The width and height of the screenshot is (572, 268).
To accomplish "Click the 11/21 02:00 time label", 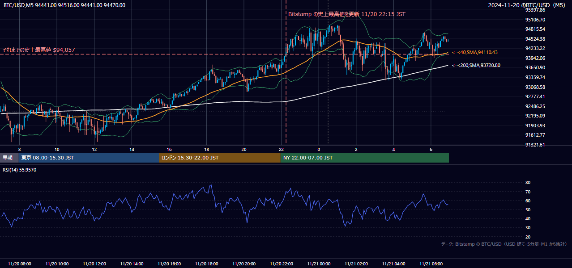I will click(356, 264).
